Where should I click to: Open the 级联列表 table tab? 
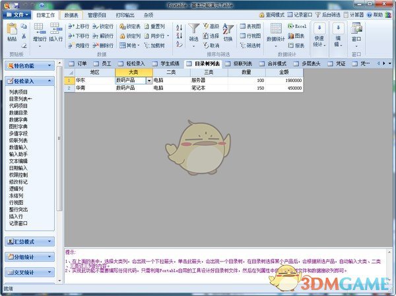pos(239,63)
